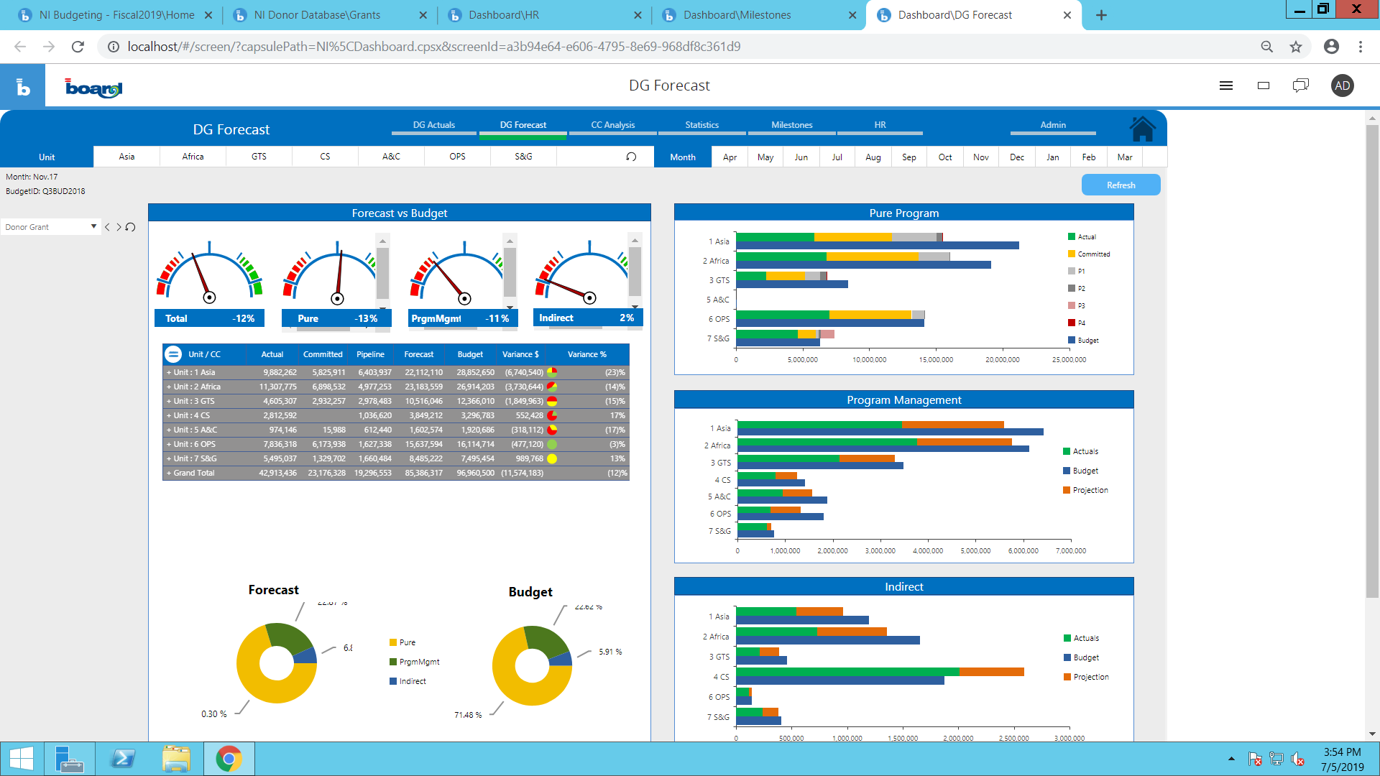1380x776 pixels.
Task: Click the Budget swatch in the Pure Program legend
Action: tap(1072, 341)
